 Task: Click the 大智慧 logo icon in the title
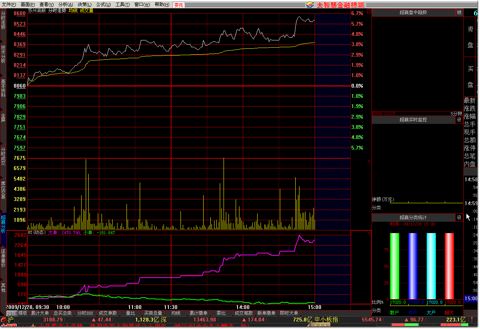coord(310,5)
